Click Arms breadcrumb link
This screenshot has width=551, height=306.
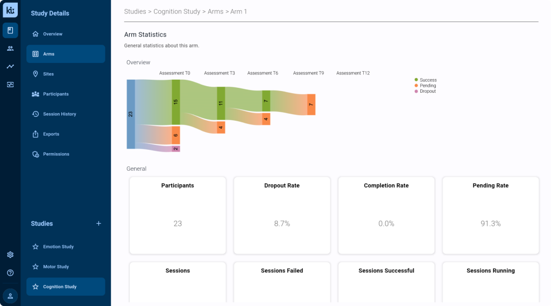(x=215, y=11)
